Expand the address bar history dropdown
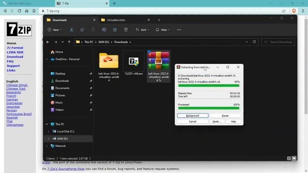This screenshot has width=308, height=173. click(x=247, y=42)
